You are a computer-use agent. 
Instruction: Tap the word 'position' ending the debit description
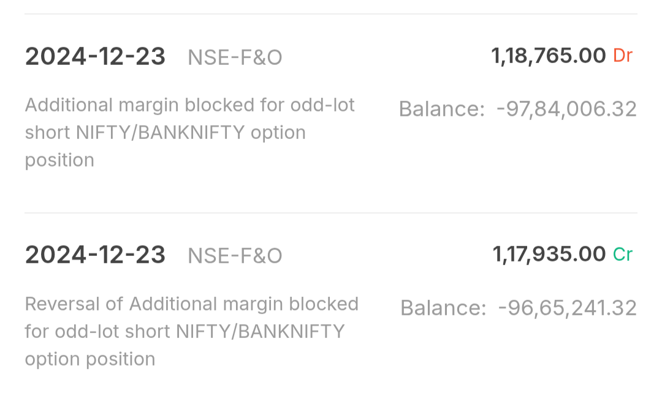point(59,160)
